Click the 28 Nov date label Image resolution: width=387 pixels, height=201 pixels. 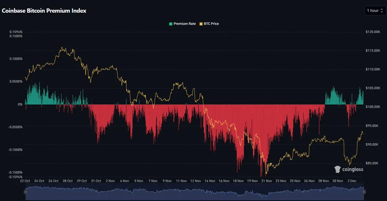click(x=323, y=181)
